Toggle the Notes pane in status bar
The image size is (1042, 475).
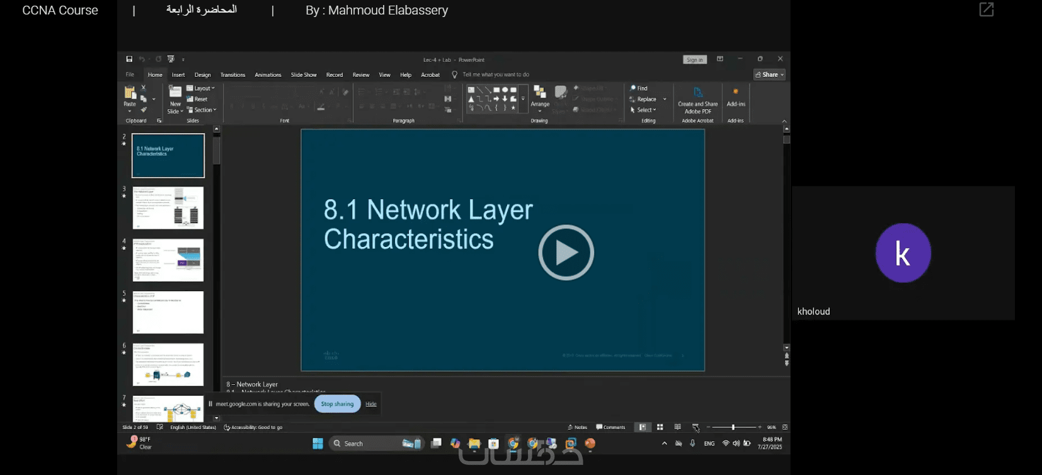(x=577, y=427)
